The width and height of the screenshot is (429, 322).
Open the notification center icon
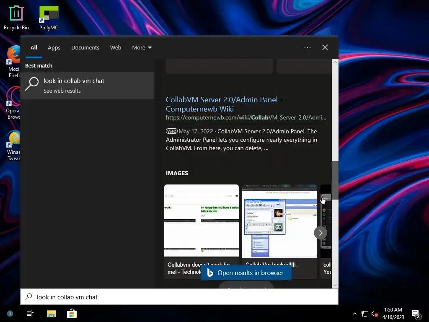coord(416,314)
